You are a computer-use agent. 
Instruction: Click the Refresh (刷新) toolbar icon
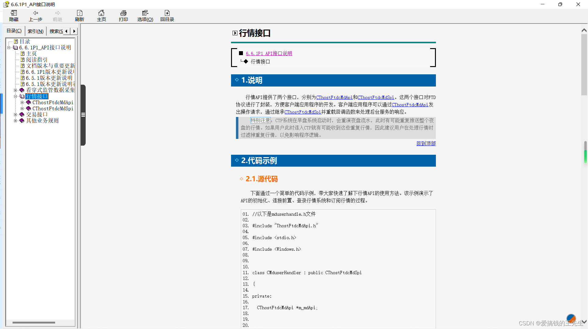pyautogui.click(x=80, y=13)
